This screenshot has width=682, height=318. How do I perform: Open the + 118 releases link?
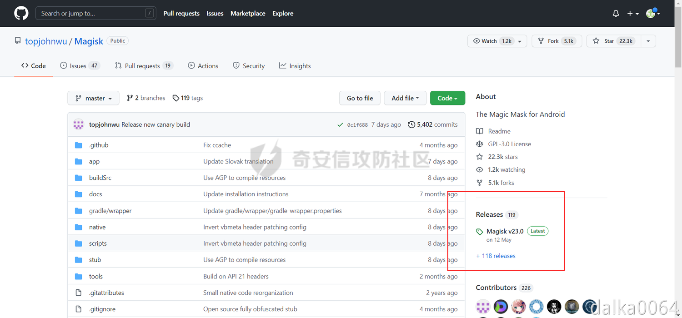[496, 256]
